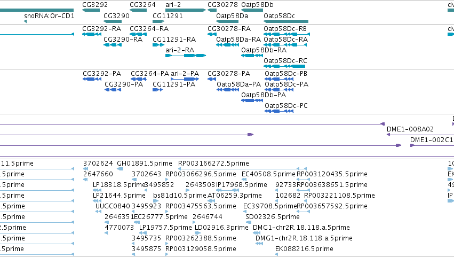This screenshot has height=257, width=454.
Task: Select protein Oatp58Dc-PB
Action: [x=286, y=74]
